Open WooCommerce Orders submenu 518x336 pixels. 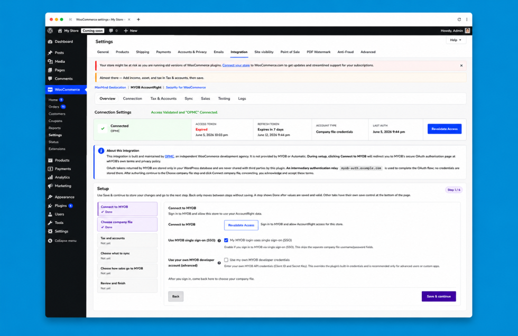click(54, 107)
